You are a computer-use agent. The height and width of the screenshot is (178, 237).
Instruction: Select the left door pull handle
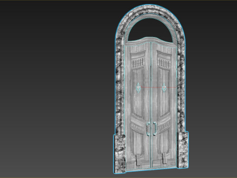[148, 129]
